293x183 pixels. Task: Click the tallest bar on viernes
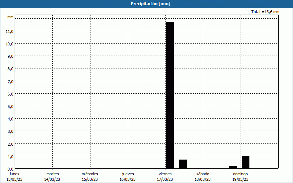click(x=170, y=95)
